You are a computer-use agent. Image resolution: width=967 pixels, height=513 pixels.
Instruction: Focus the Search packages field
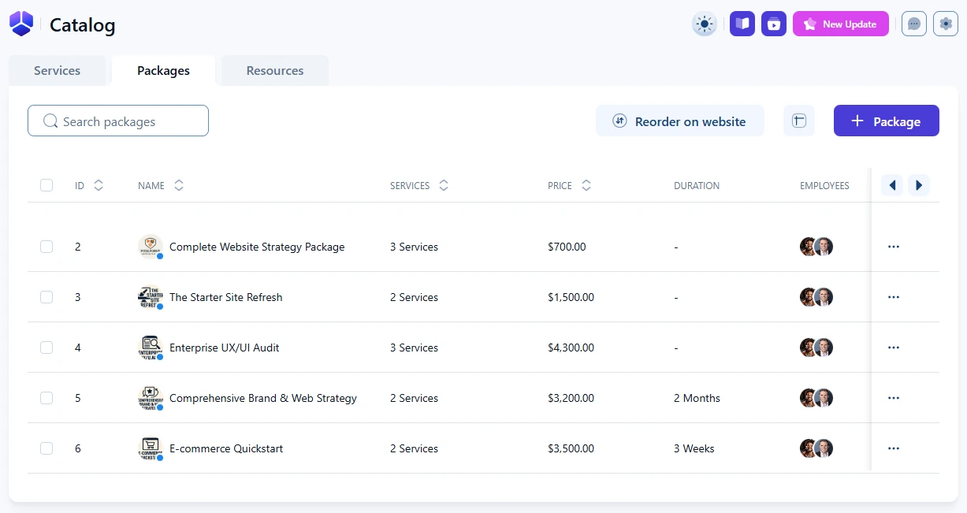(118, 121)
